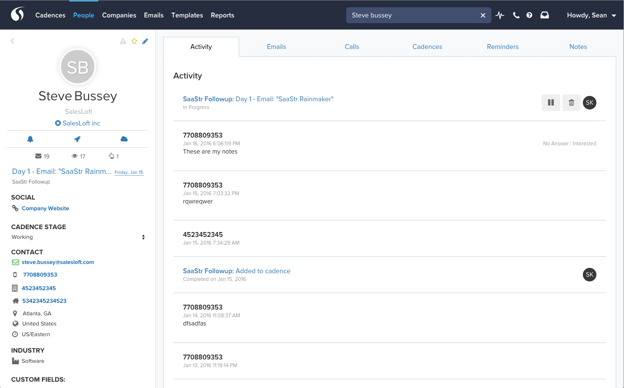The image size is (624, 388).
Task: Open the Howdy, Sean user menu
Action: coord(592,15)
